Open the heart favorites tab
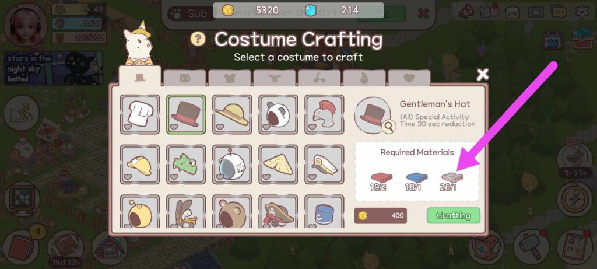The width and height of the screenshot is (597, 269). coord(409,78)
